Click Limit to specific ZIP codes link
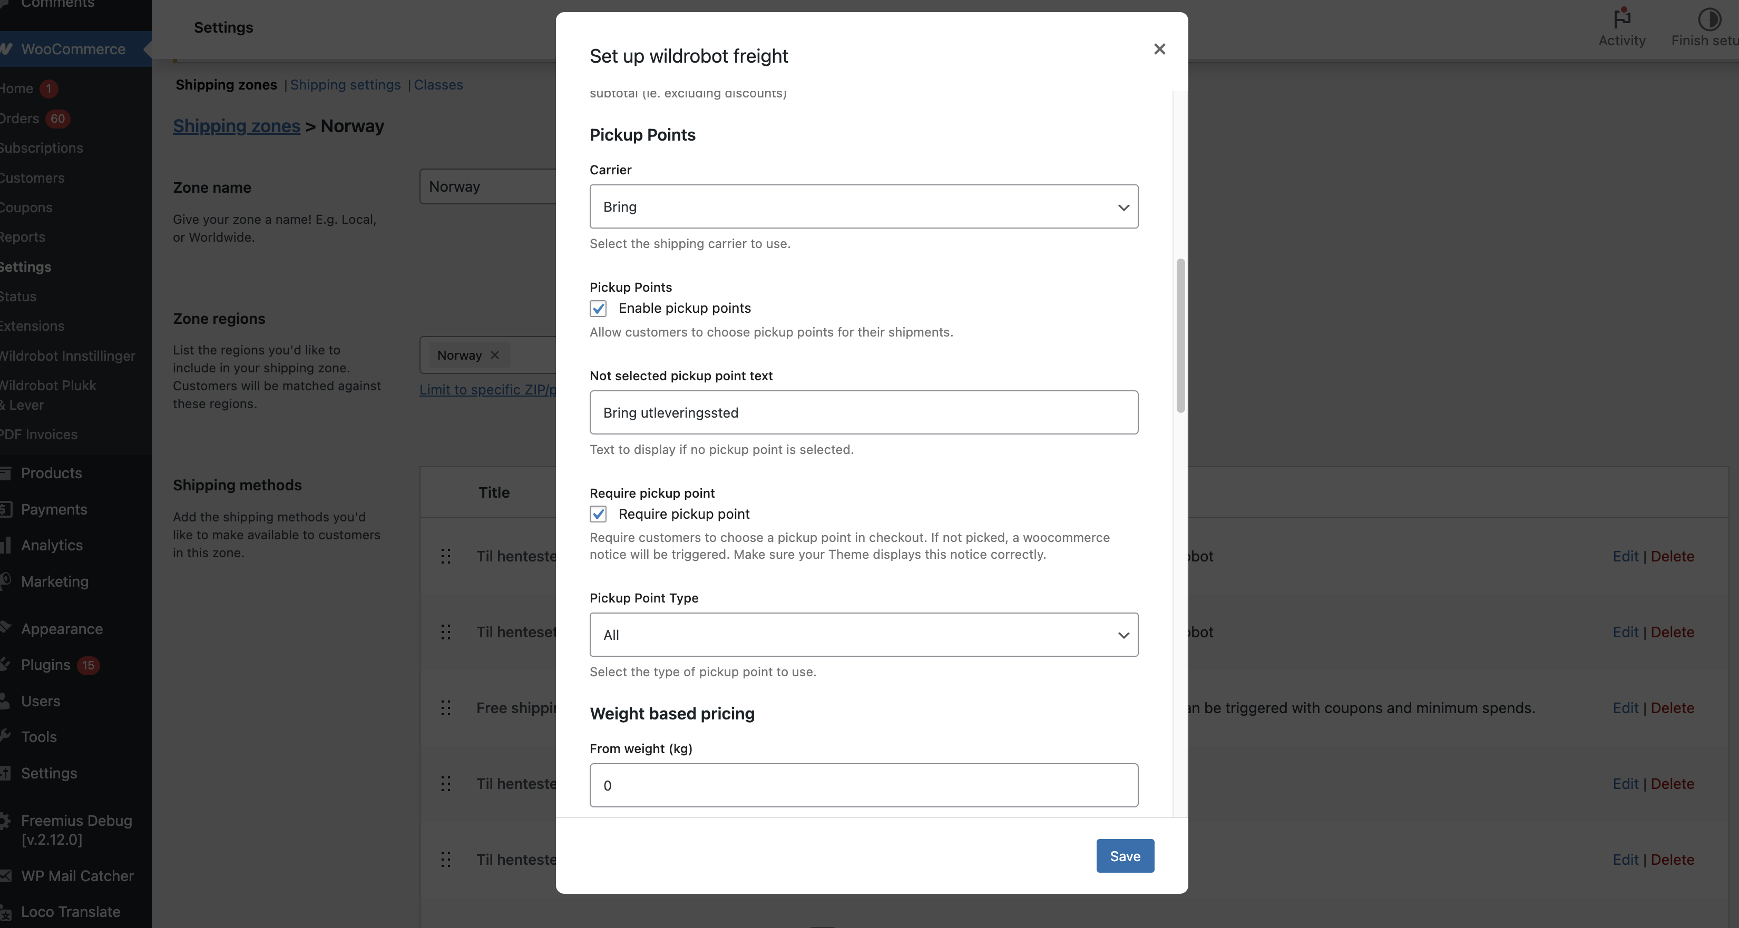The height and width of the screenshot is (928, 1739). click(x=487, y=389)
